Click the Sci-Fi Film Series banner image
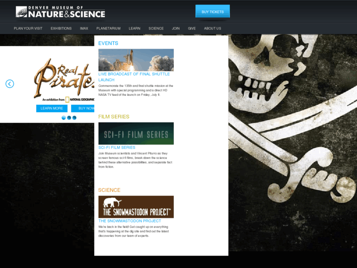Screen dimensions: 357x268 [136, 133]
